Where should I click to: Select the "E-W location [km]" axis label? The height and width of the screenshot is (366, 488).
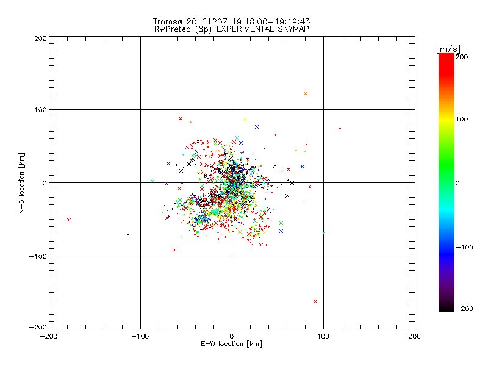231,344
